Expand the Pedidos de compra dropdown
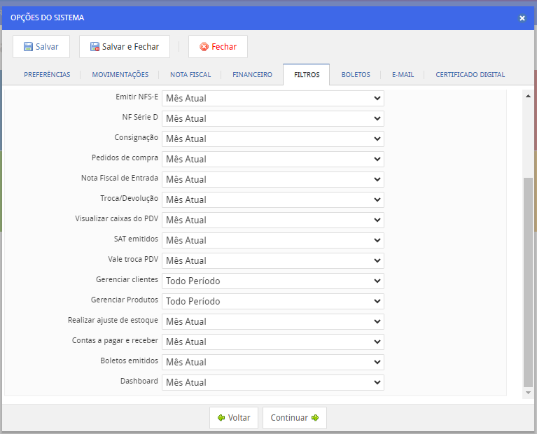537x434 pixels. pos(272,159)
